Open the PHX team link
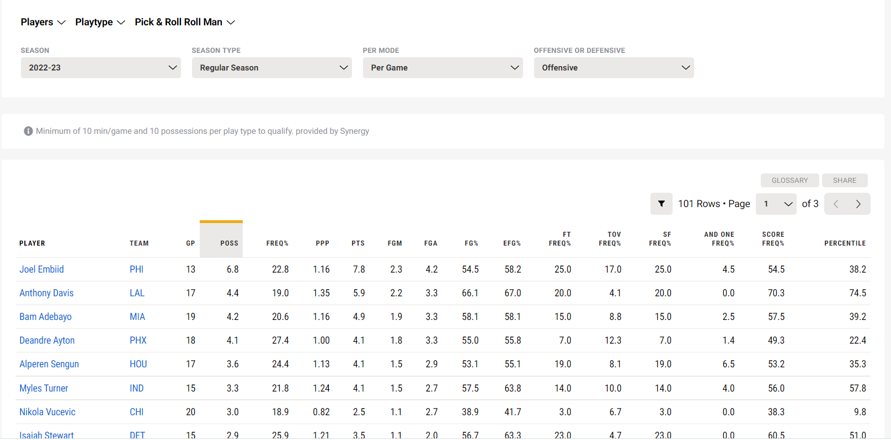Screen dimensions: 891x440 (138, 340)
